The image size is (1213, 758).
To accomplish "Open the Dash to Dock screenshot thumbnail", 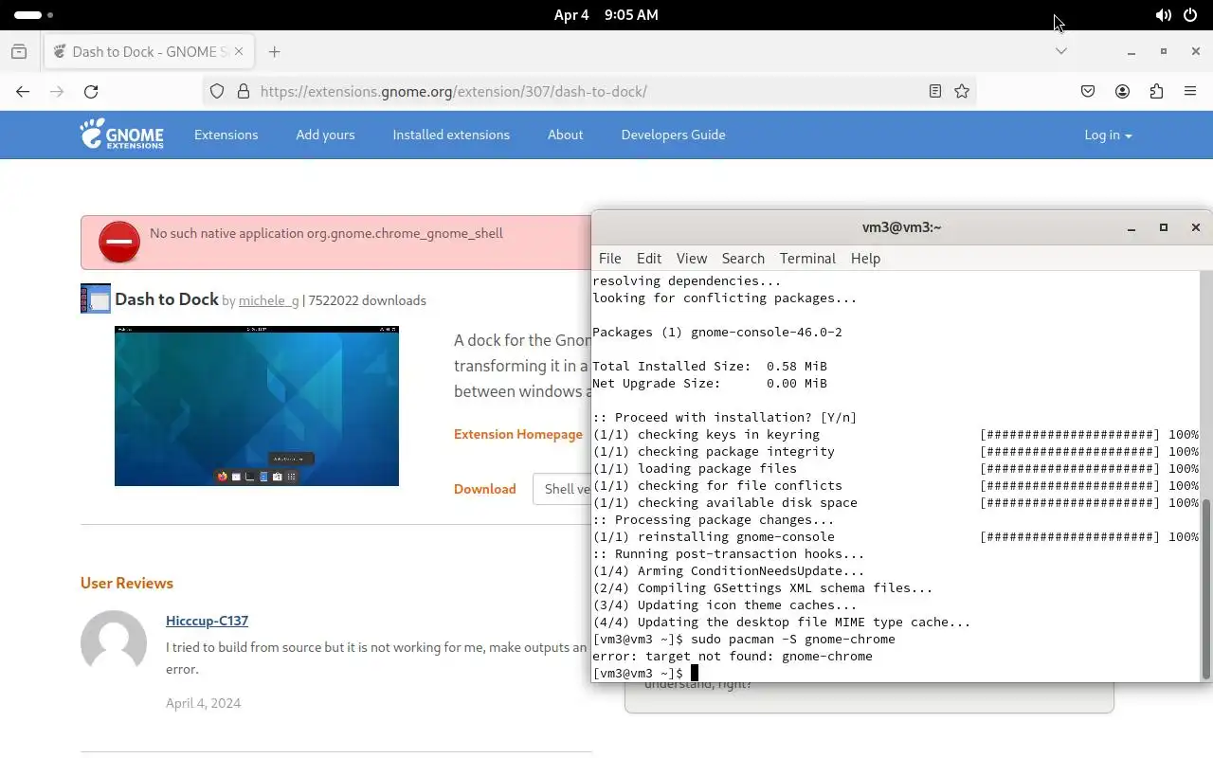I will pos(257,406).
